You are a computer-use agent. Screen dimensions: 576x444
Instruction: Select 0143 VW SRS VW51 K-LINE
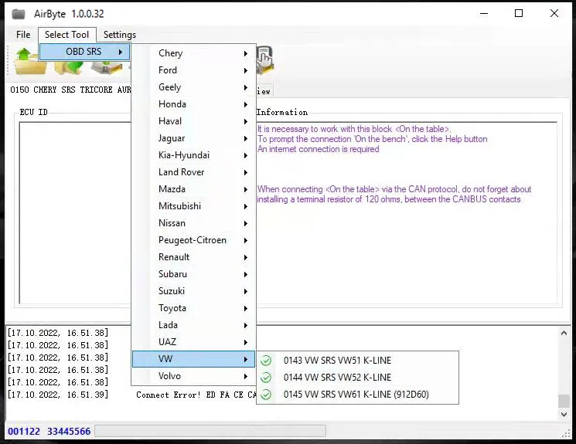click(x=337, y=361)
